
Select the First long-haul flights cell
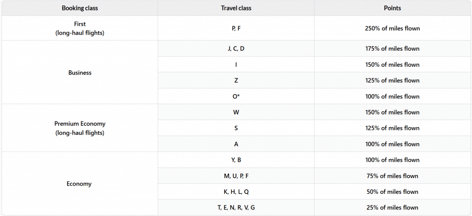[x=80, y=28]
